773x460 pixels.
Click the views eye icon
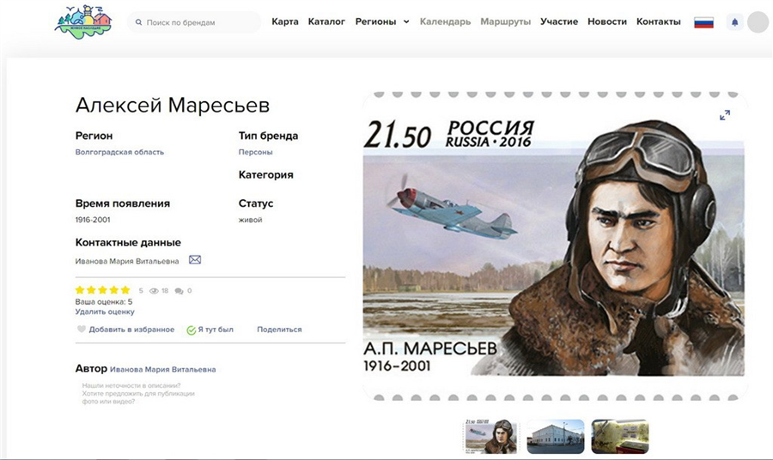[x=154, y=291]
